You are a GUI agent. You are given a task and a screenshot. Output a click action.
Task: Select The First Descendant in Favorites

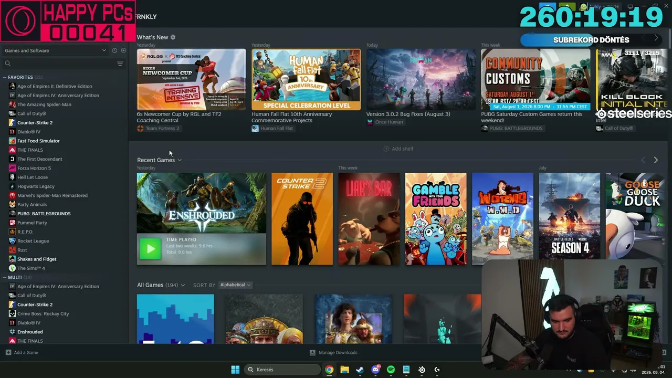[x=39, y=159]
